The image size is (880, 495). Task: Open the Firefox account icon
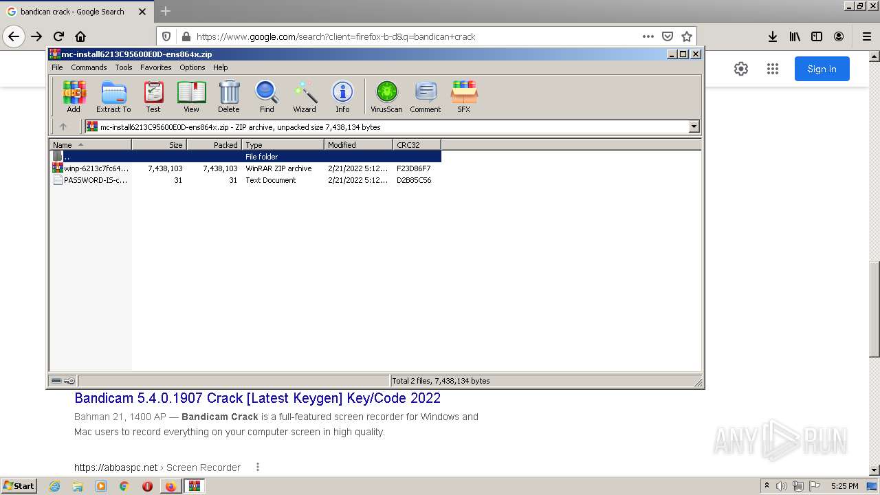(x=839, y=36)
